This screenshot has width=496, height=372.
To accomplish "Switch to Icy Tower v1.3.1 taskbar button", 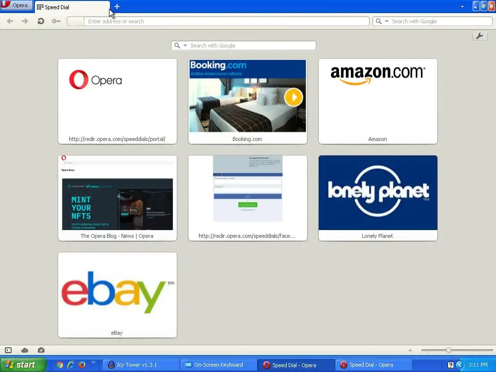I will [x=141, y=365].
